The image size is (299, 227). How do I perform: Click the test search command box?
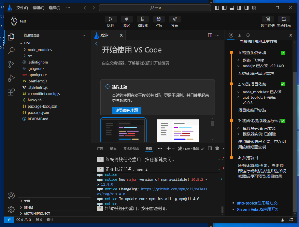click(x=155, y=8)
